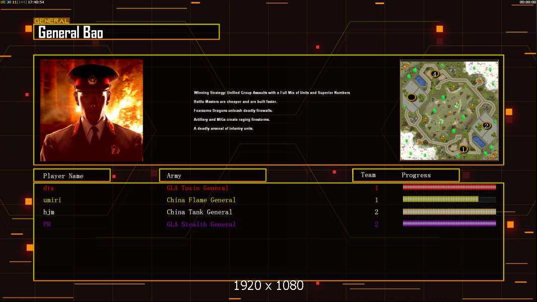Click team number for dts
This screenshot has height=302, width=537.
[376, 188]
